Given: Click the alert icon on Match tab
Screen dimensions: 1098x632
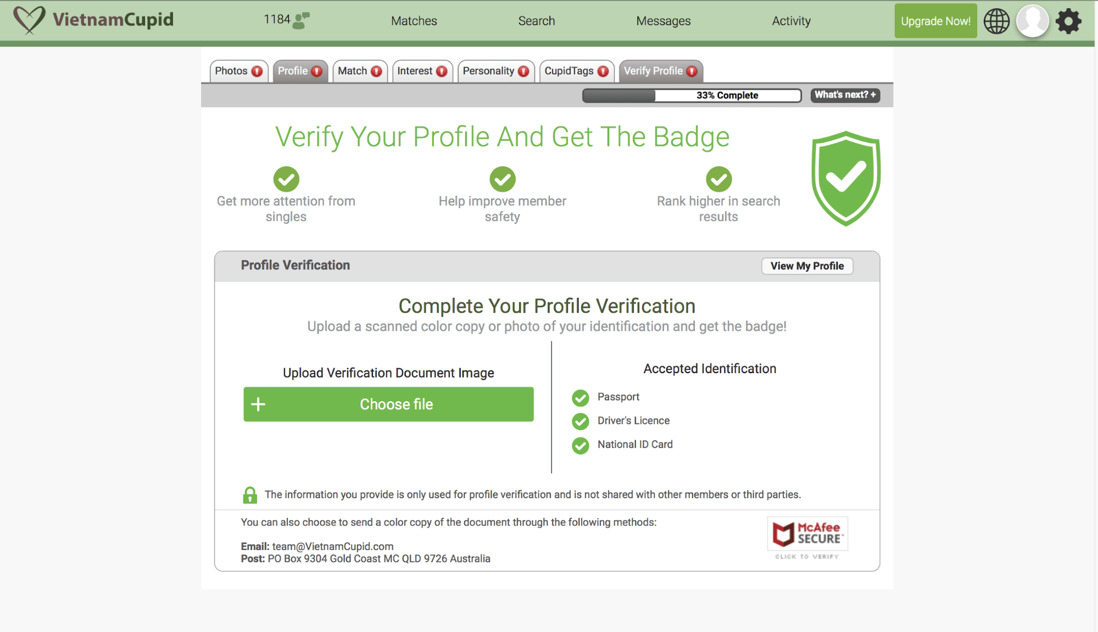Looking at the screenshot, I should [376, 71].
